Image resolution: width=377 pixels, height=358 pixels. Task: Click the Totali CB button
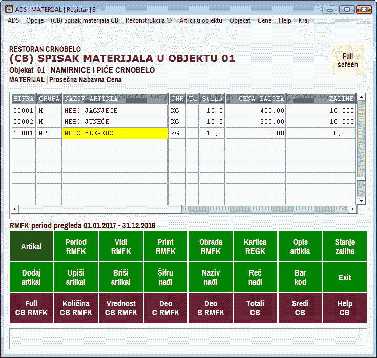(255, 308)
